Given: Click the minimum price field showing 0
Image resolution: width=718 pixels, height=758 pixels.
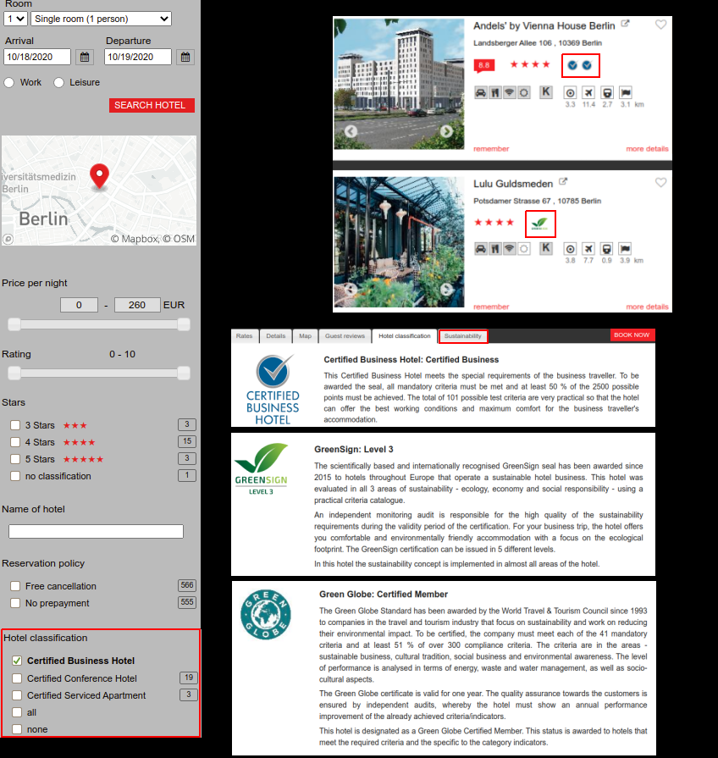Looking at the screenshot, I should click(80, 305).
